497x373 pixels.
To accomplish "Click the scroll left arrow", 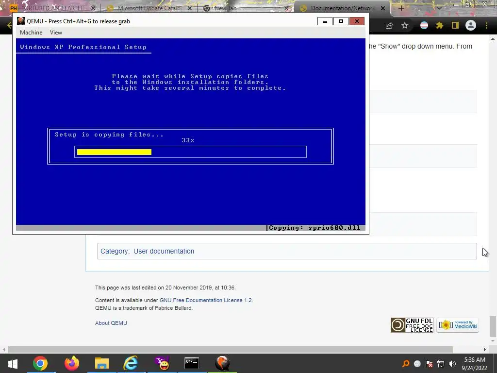I will point(4,349).
